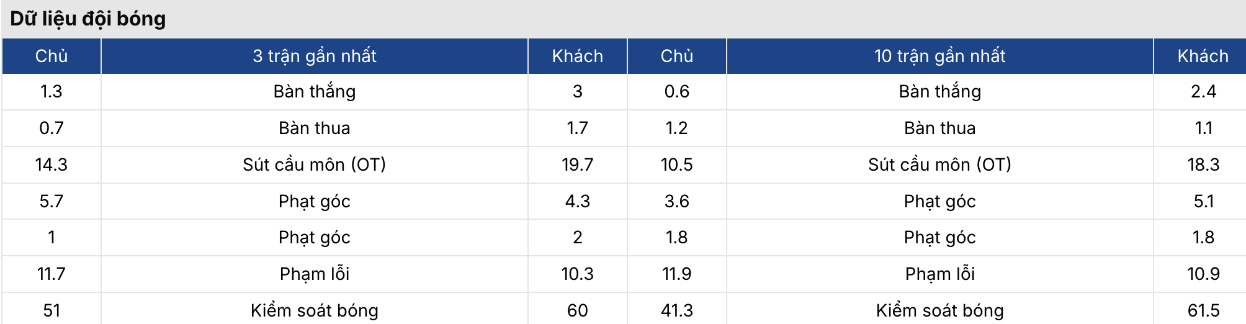This screenshot has height=324, width=1246.
Task: Click "Bàn thua" in the 10-match table
Action: point(939,128)
